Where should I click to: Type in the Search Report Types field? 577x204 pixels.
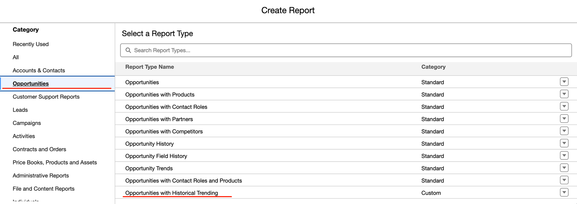click(346, 50)
